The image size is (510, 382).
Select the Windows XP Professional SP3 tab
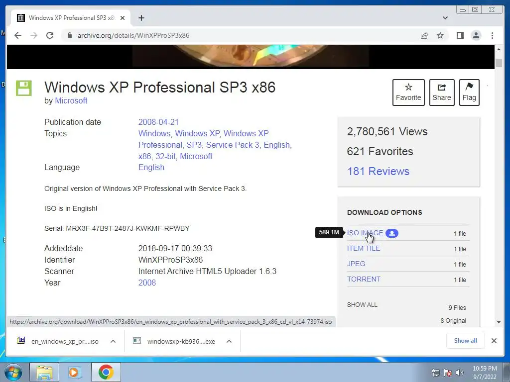pyautogui.click(x=71, y=18)
